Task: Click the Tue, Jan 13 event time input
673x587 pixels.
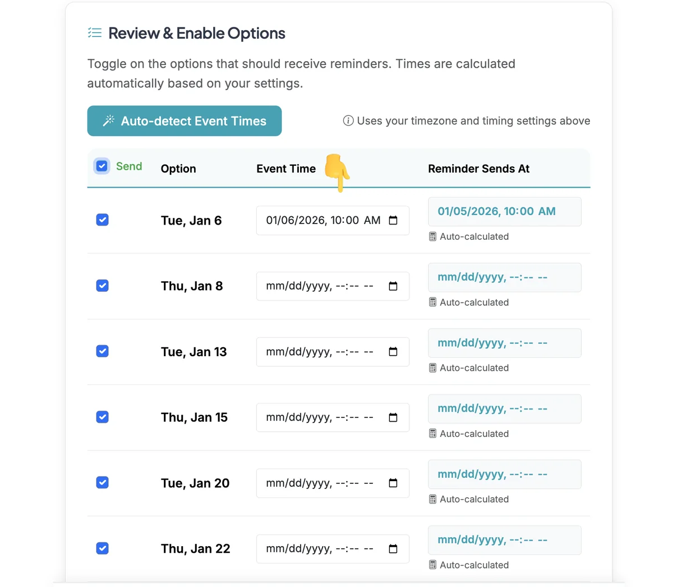Action: [333, 352]
